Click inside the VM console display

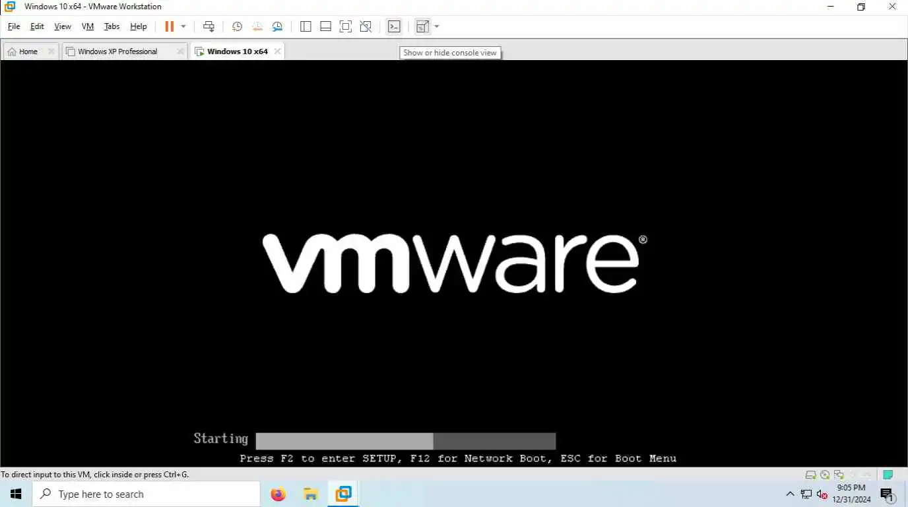click(454, 263)
